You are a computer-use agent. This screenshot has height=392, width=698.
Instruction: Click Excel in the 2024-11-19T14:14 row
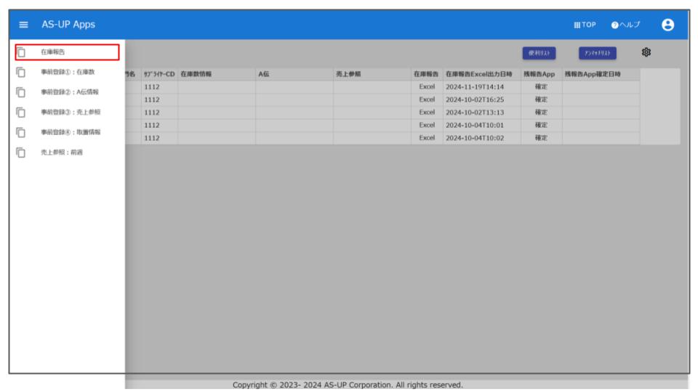(x=427, y=86)
